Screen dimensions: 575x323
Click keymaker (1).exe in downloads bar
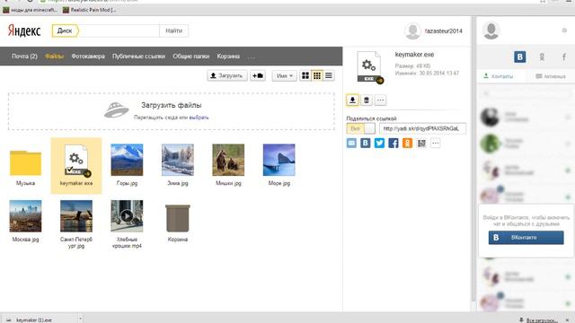[34, 319]
